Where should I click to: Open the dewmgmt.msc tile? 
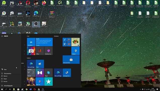pyautogui.click(x=67, y=73)
